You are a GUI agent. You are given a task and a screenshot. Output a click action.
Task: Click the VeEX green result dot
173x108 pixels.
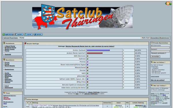click(87, 73)
